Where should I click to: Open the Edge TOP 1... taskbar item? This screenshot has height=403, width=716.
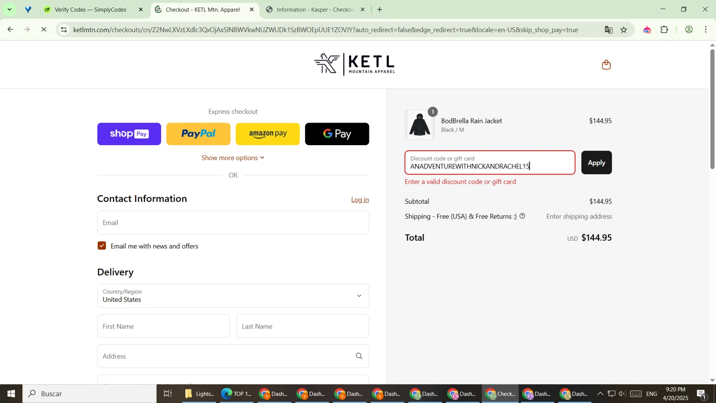click(x=237, y=394)
